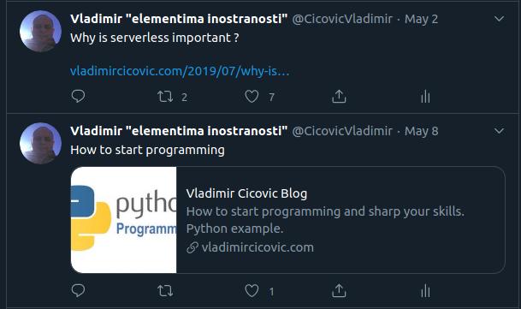Share the serverless tweet
This screenshot has height=309, width=521.
[339, 97]
